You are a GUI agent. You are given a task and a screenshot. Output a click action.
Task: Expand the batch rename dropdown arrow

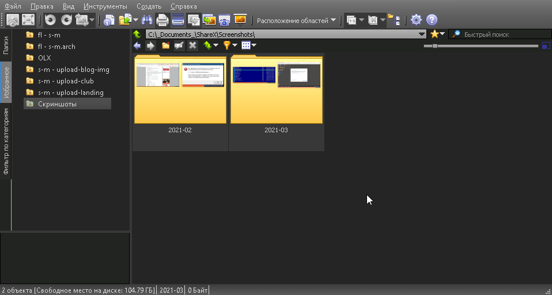pos(361,20)
